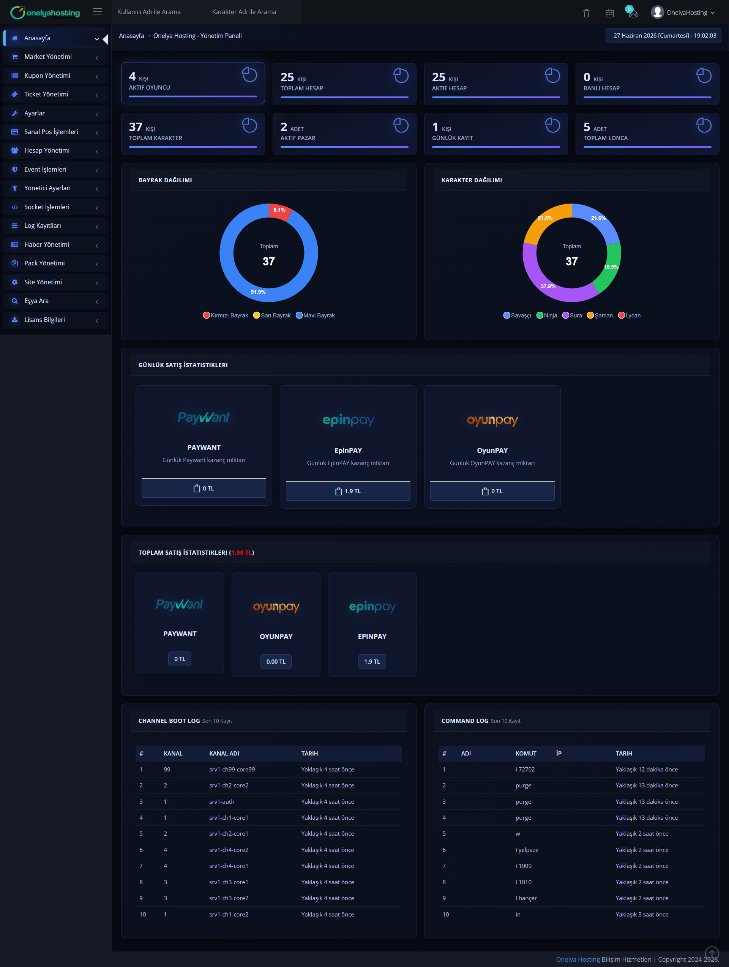Toggle Lycan legend entry
Viewport: 729px width, 967px height.
point(629,315)
